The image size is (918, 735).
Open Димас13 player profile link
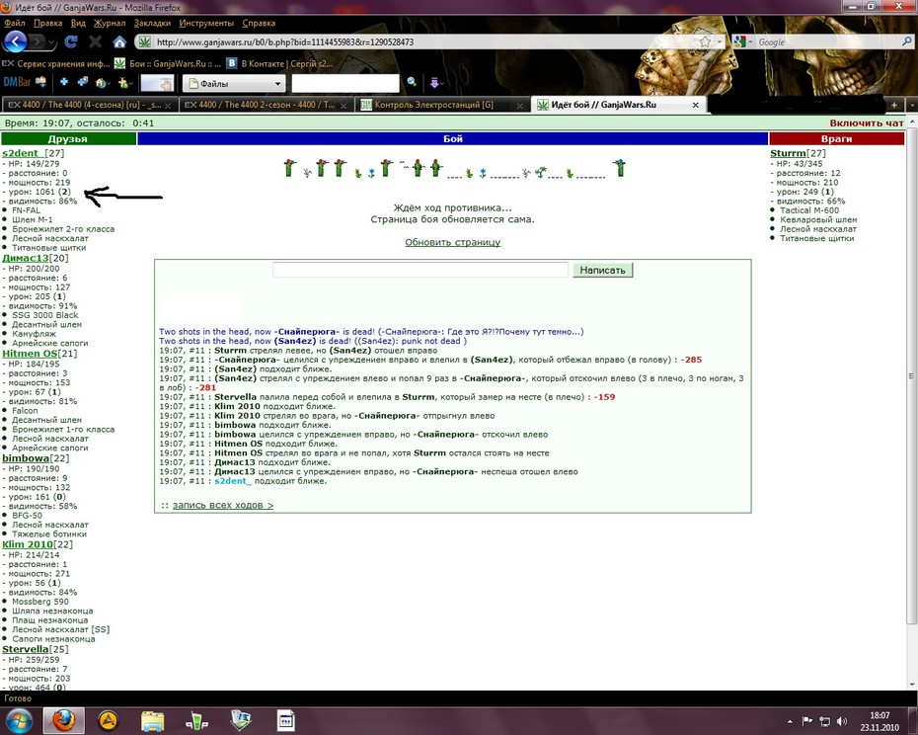26,258
